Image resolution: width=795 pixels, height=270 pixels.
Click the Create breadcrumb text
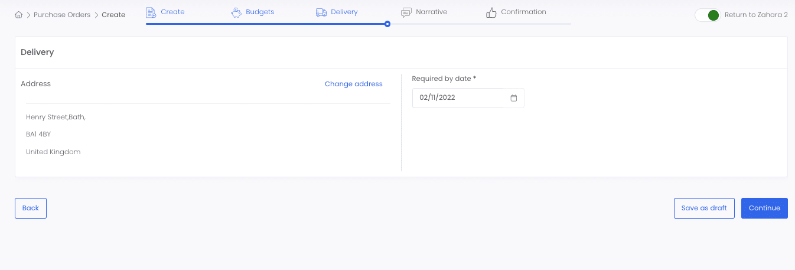(113, 15)
